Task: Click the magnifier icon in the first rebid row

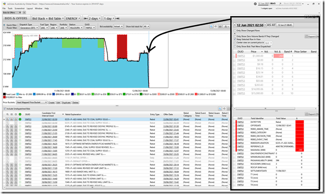Action: (7, 120)
